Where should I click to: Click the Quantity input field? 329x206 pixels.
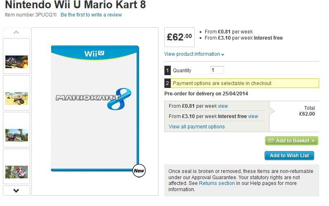(x=217, y=70)
